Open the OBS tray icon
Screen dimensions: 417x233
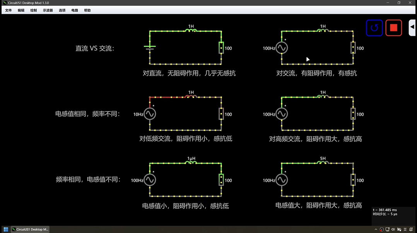click(382, 230)
